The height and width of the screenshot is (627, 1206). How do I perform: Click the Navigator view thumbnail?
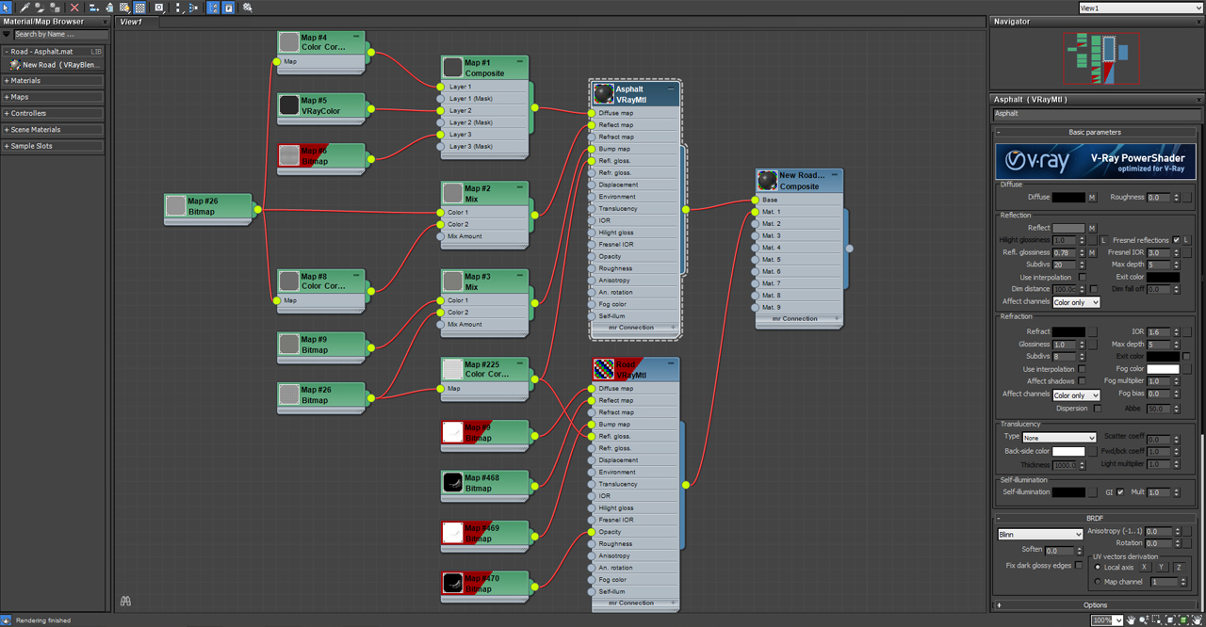pyautogui.click(x=1101, y=58)
